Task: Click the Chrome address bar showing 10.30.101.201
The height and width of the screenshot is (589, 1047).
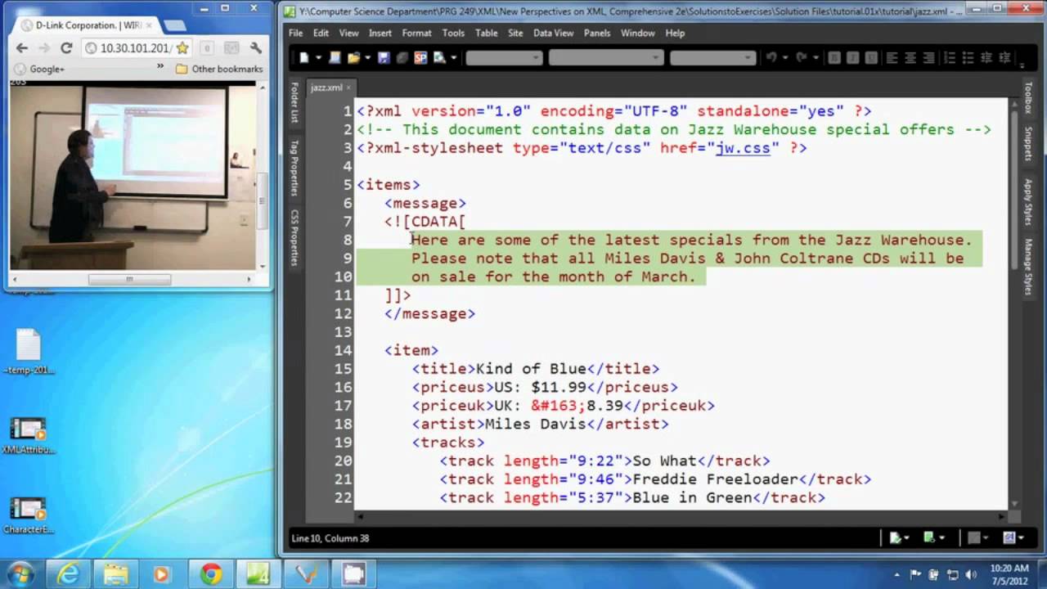Action: [x=136, y=48]
